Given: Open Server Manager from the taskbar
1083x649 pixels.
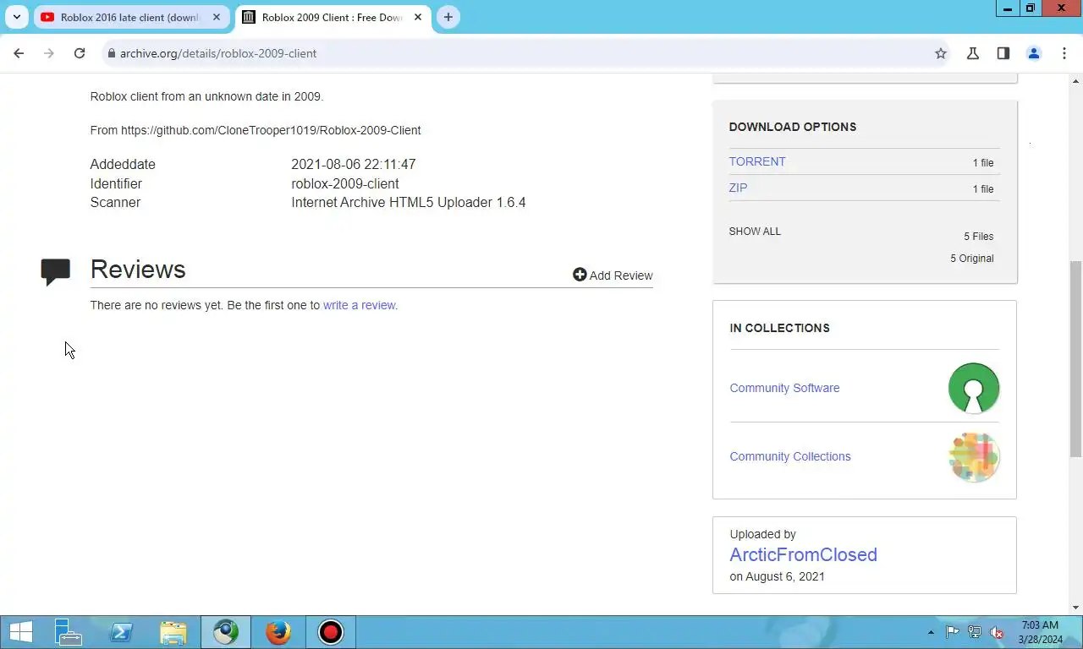Looking at the screenshot, I should click(x=68, y=632).
